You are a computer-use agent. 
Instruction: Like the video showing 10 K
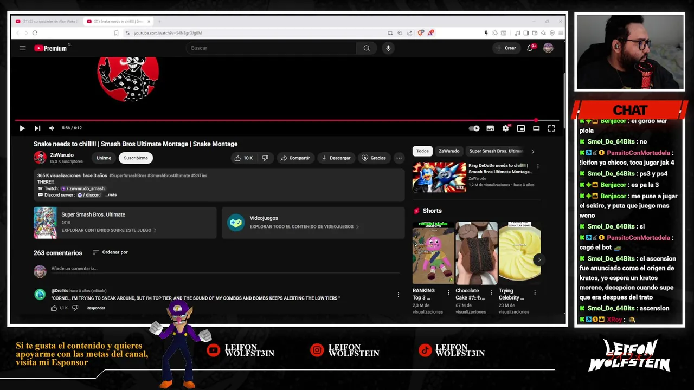(243, 158)
